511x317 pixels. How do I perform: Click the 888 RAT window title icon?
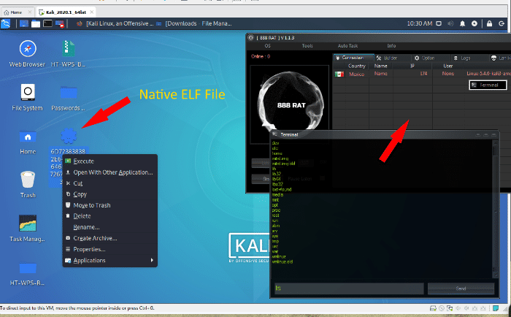tap(250, 37)
